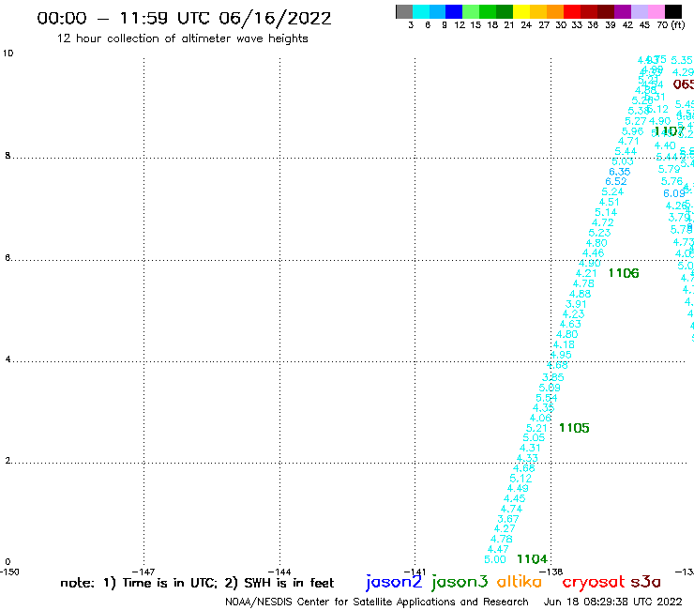The width and height of the screenshot is (694, 610).
Task: Click the wave height value '4.21'
Action: 586,274
